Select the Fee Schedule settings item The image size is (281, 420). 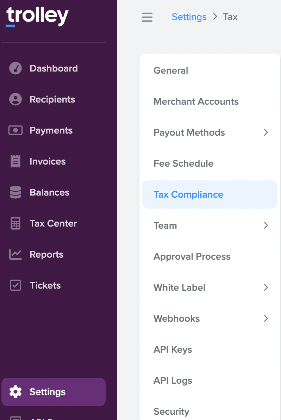click(183, 163)
